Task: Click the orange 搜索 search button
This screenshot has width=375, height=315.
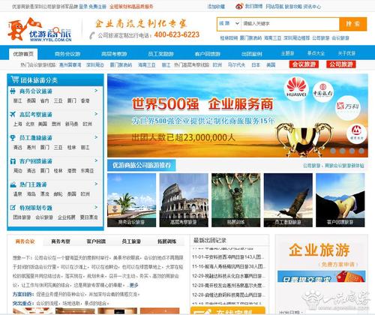Action: pyautogui.click(x=352, y=24)
